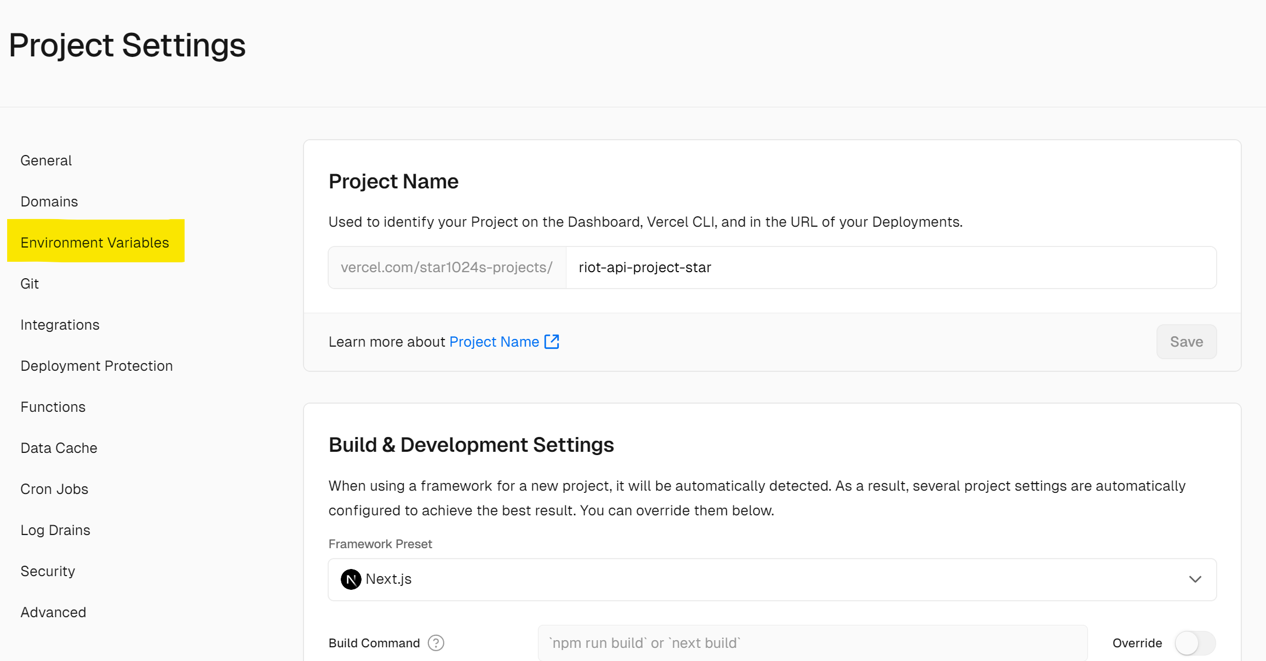
Task: Navigate to Integrations settings
Action: point(60,325)
